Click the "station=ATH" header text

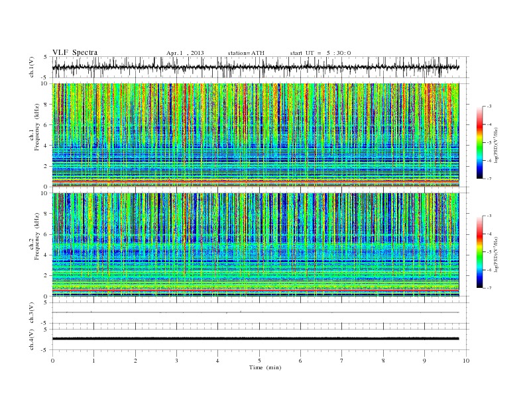246,53
